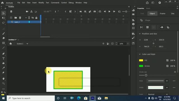Open the File menu
Screen dimensions: 179x101
click(x=19, y=3)
